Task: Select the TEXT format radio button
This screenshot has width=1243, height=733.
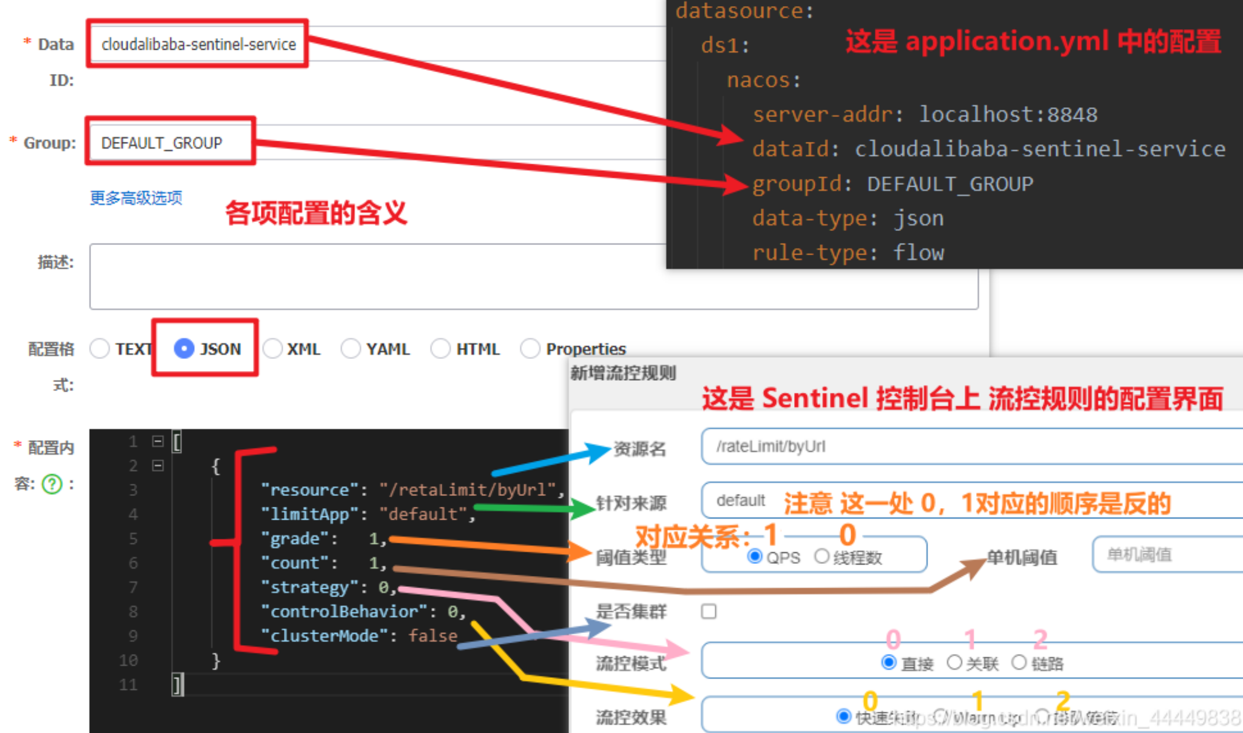Action: pos(99,349)
